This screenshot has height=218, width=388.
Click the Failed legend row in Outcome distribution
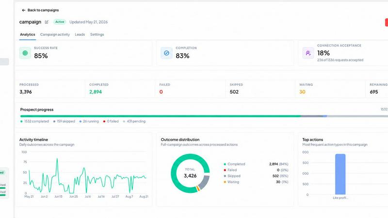click(x=256, y=170)
